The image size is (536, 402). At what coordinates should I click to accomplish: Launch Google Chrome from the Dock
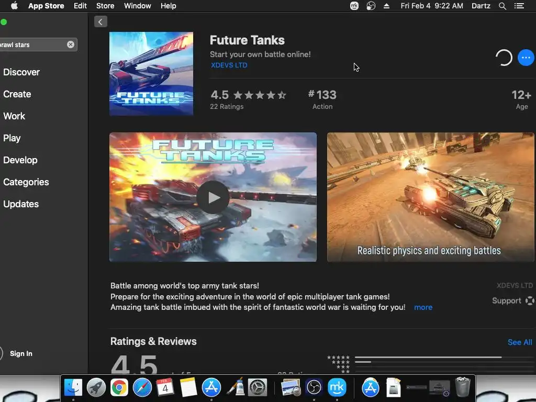tap(119, 388)
